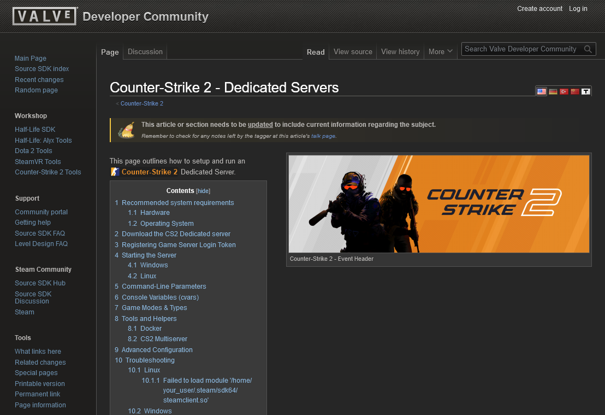Click orange Counter-Strike 2 intro link
605x415 pixels.
[x=149, y=172]
